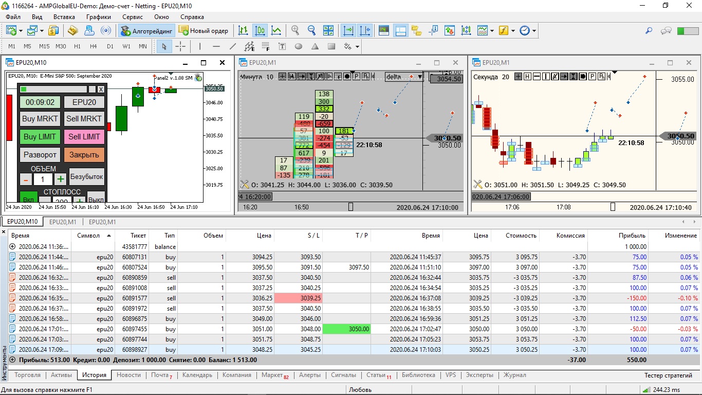Select the Fibonacci retracement tool

click(x=266, y=46)
